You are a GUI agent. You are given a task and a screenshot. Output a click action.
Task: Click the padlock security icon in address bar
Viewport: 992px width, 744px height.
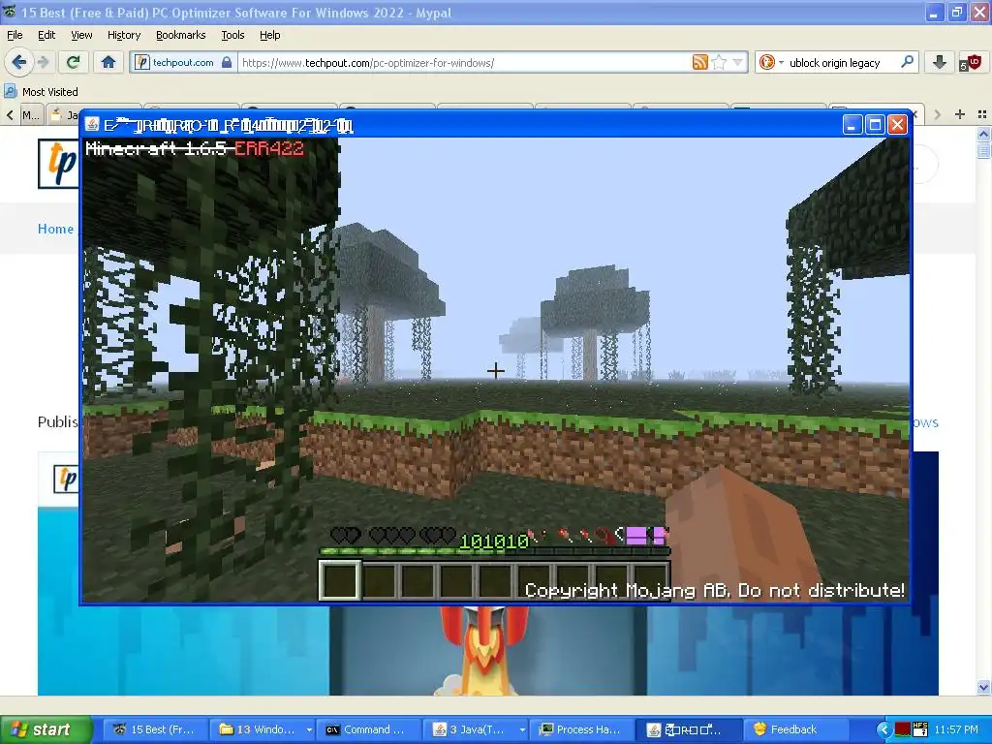coord(227,62)
